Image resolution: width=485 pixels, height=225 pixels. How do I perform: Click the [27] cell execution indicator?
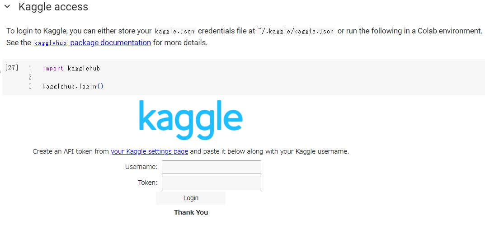coord(12,68)
